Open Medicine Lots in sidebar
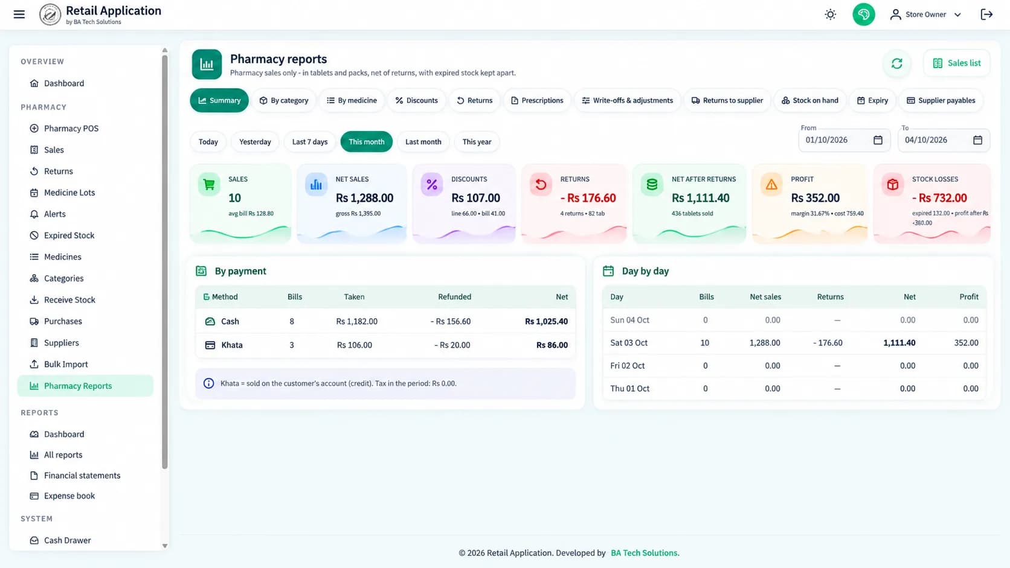Viewport: 1010px width, 568px height. (x=85, y=193)
